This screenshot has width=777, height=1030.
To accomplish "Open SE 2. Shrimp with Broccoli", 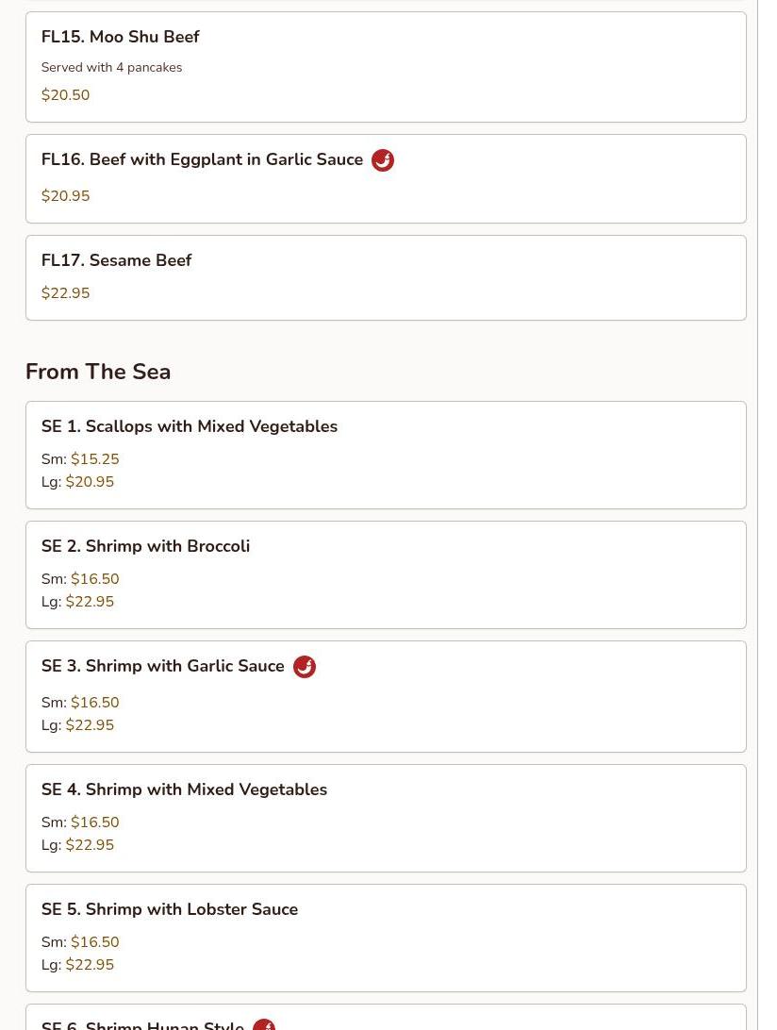I will pos(145,546).
